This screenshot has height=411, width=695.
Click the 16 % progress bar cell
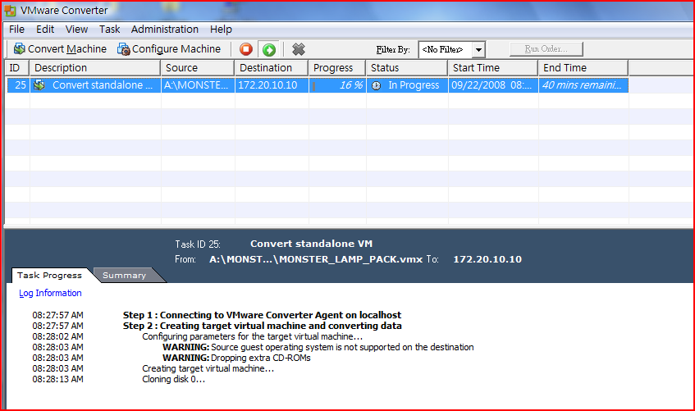(337, 85)
